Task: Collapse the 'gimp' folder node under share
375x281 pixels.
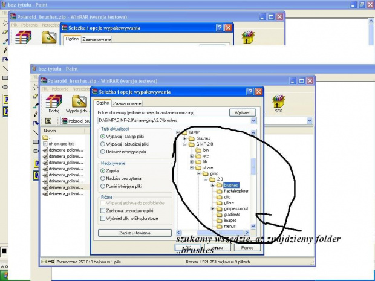Action: click(198, 173)
